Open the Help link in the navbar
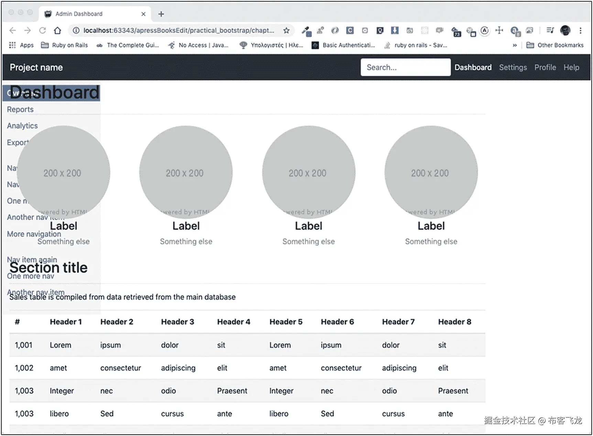The width and height of the screenshot is (593, 436). [571, 67]
